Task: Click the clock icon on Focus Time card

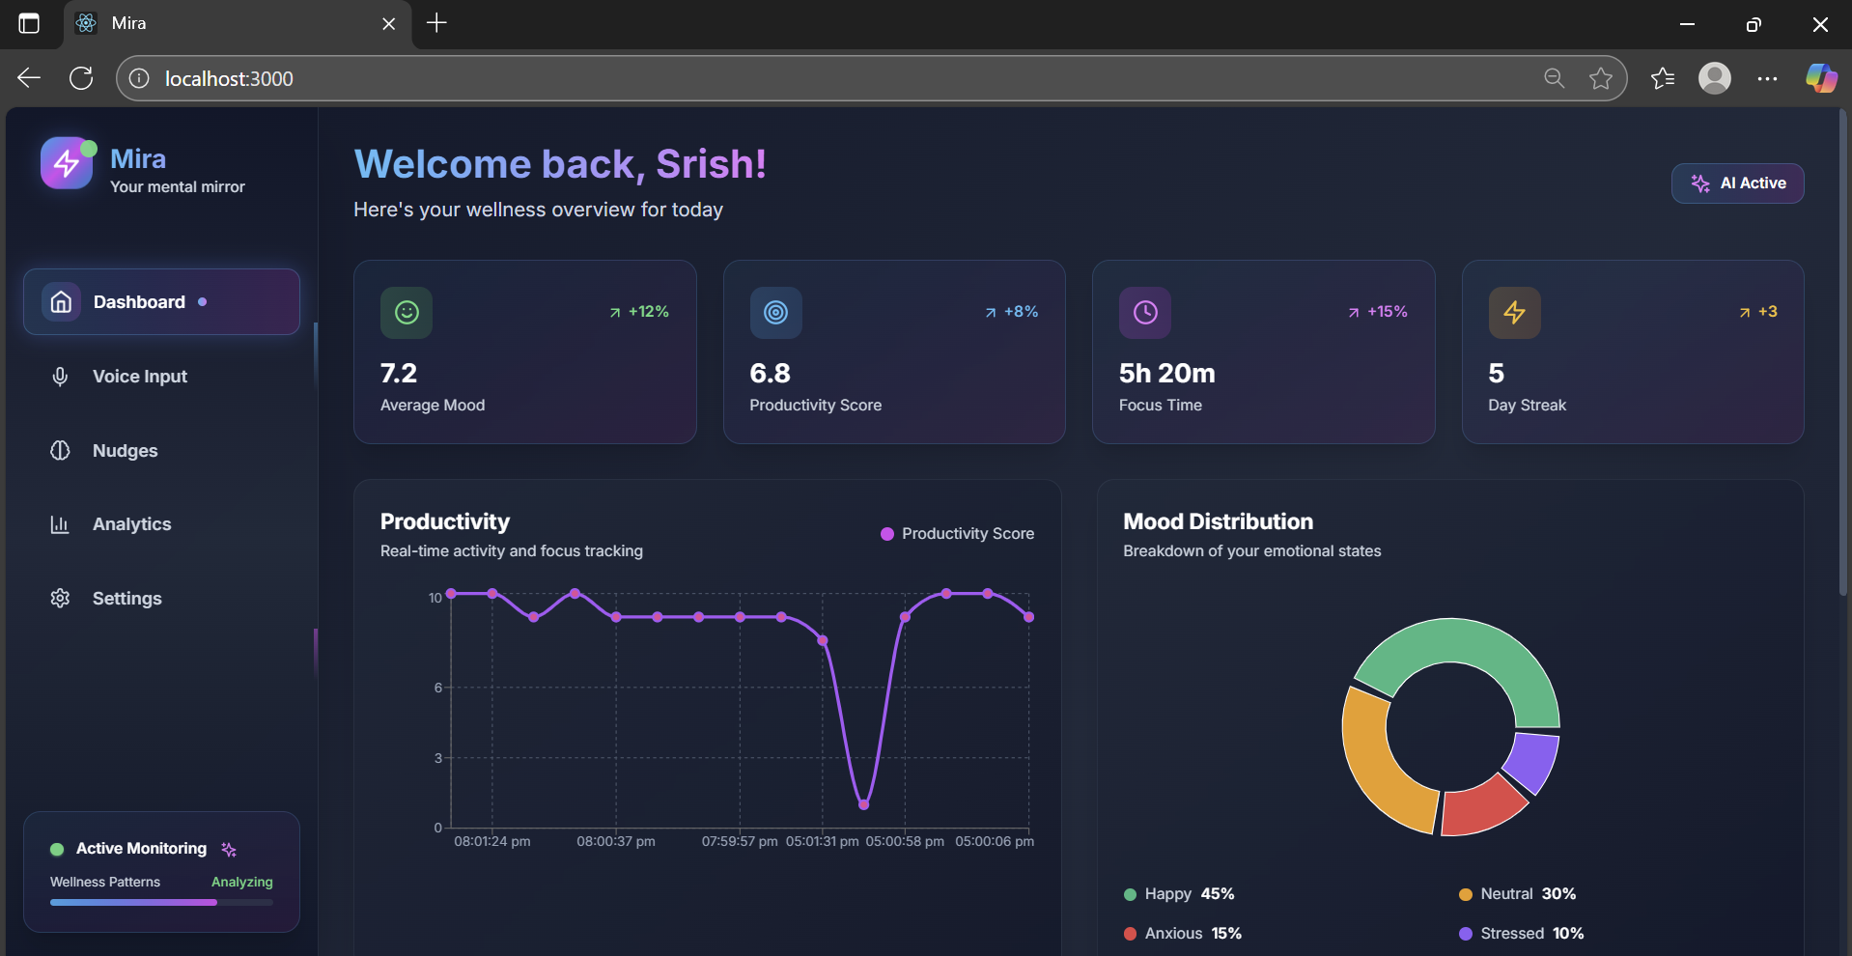Action: tap(1144, 312)
